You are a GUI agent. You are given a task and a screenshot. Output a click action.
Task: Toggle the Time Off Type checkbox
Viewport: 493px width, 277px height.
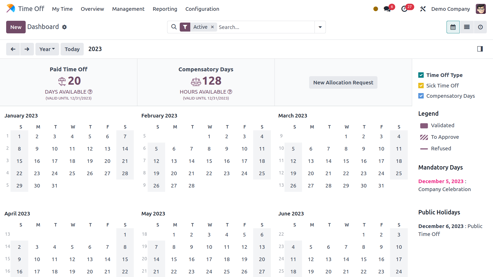421,75
